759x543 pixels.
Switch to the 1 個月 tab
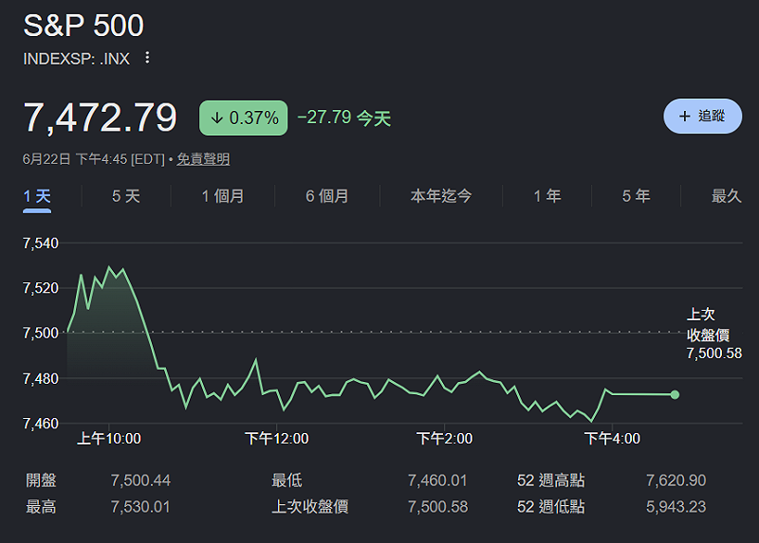coord(223,196)
